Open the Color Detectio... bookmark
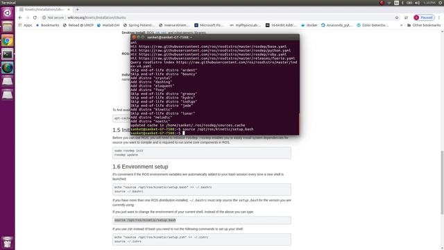Screen dimensions: 444x250 coord(373,25)
